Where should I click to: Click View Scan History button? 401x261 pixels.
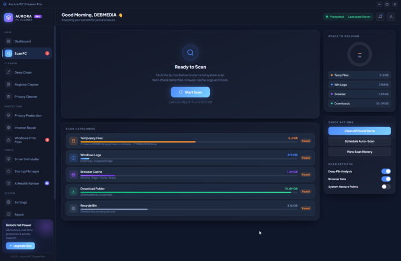[x=359, y=152]
